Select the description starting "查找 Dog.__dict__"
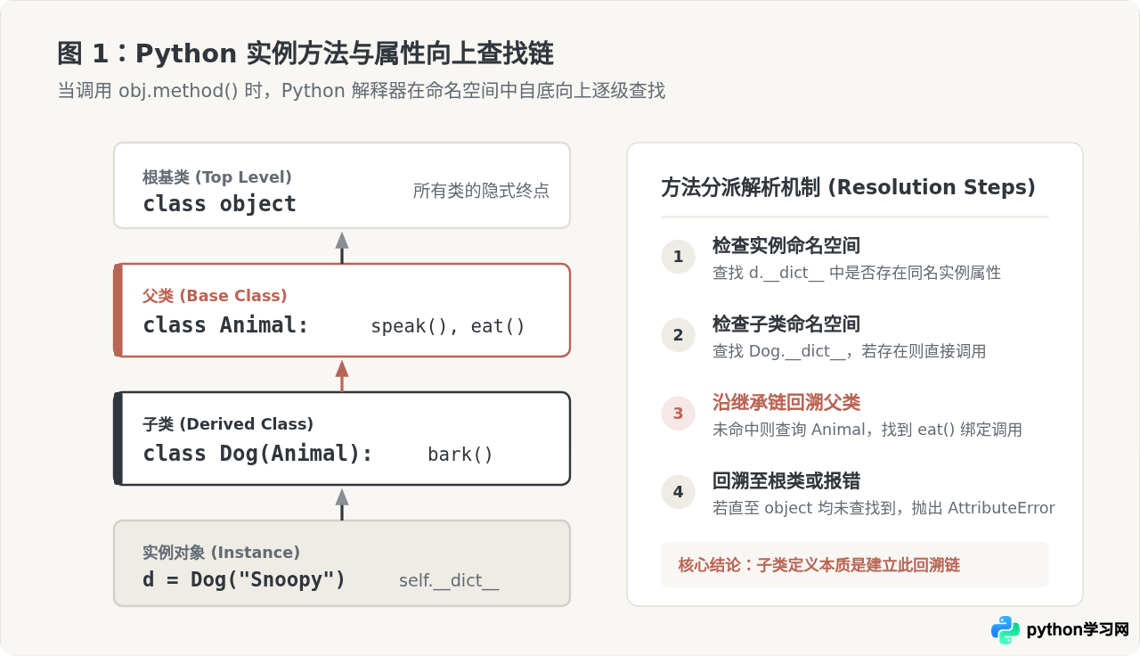1140x656 pixels. [850, 351]
